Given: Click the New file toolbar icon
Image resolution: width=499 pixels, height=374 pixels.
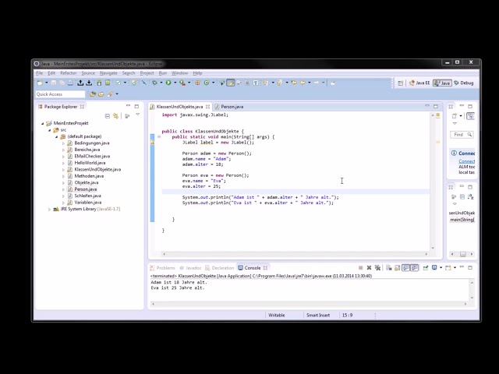Looking at the screenshot, I should click(x=40, y=83).
